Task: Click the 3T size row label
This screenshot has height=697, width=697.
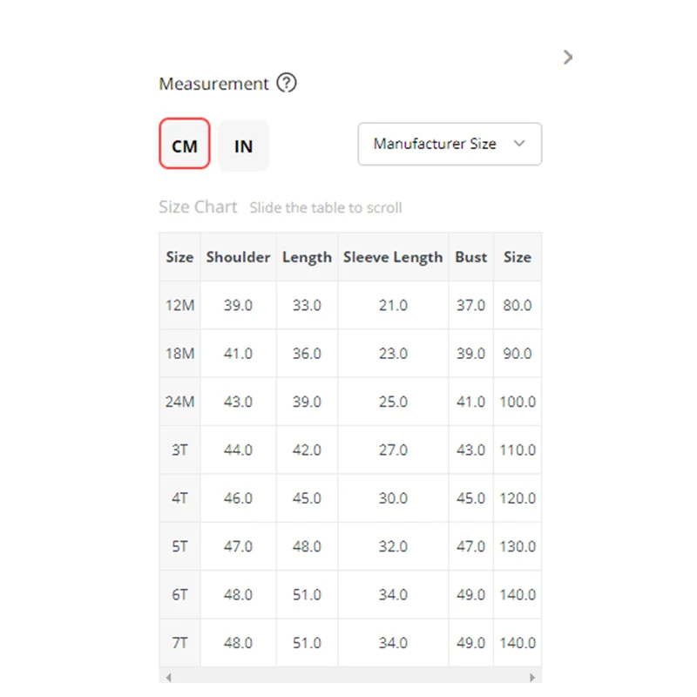Action: click(x=180, y=450)
